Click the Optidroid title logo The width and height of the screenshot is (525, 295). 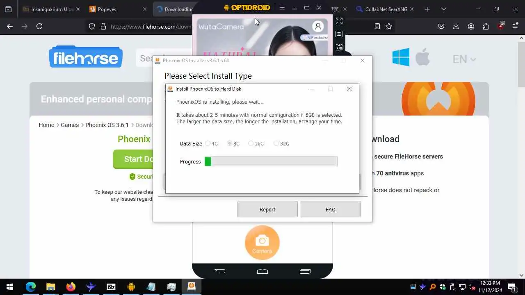(247, 7)
